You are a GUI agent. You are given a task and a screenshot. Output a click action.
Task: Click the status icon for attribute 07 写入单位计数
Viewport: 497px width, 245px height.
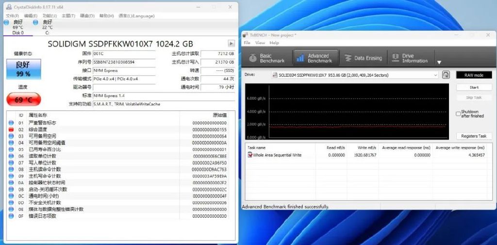11,163
